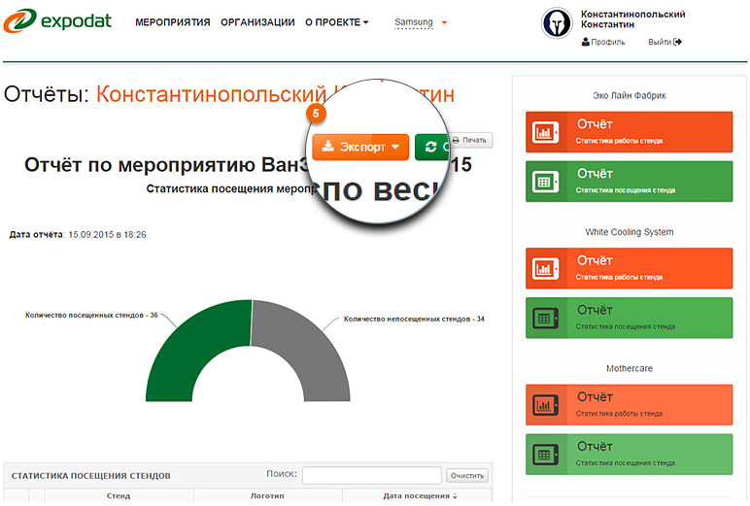The height and width of the screenshot is (506, 750).
Task: Click label Количество непосещенных стендов - 34
Action: pos(414,319)
